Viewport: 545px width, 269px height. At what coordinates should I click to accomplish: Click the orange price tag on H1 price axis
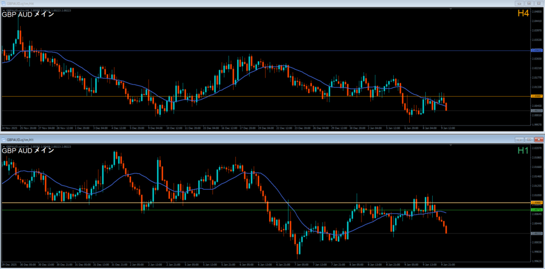[537, 203]
